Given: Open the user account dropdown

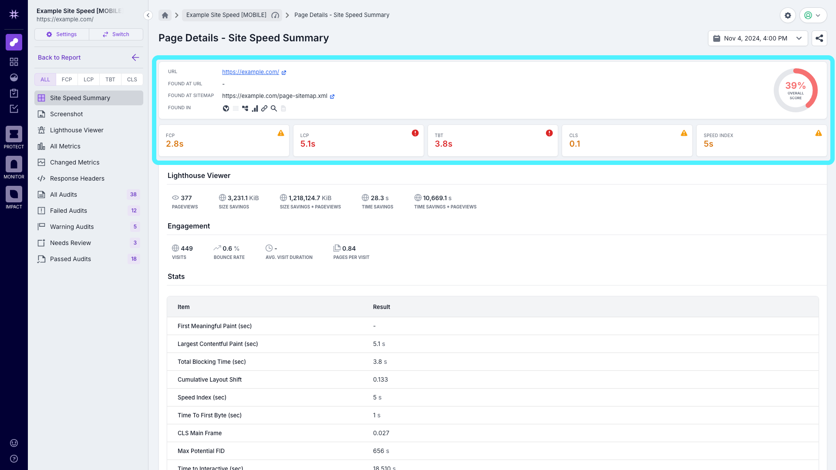Looking at the screenshot, I should (813, 15).
